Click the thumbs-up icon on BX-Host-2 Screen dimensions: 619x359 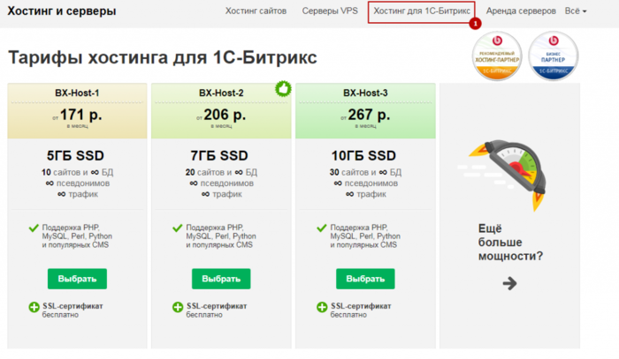[x=283, y=88]
